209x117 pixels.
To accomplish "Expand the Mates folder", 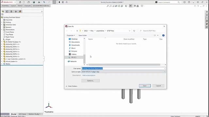I will point(2,64).
